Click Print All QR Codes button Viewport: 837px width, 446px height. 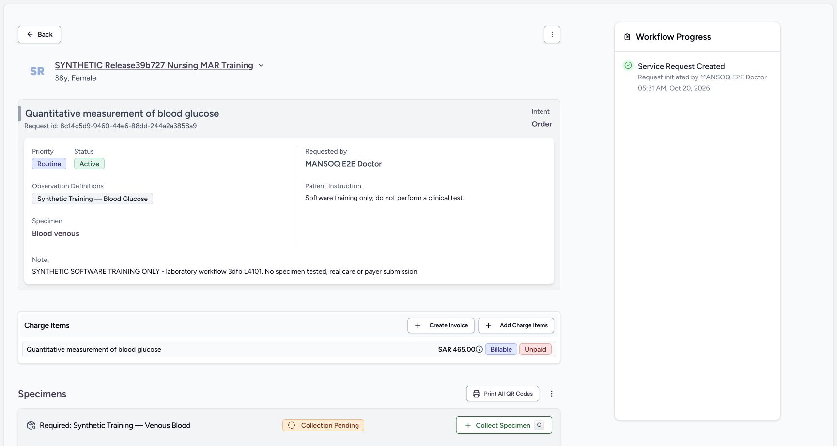[x=502, y=394]
